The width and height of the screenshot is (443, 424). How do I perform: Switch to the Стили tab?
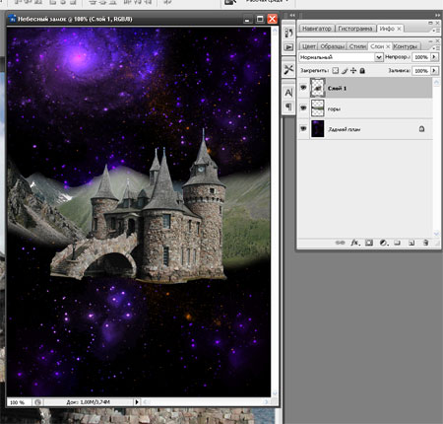click(357, 46)
